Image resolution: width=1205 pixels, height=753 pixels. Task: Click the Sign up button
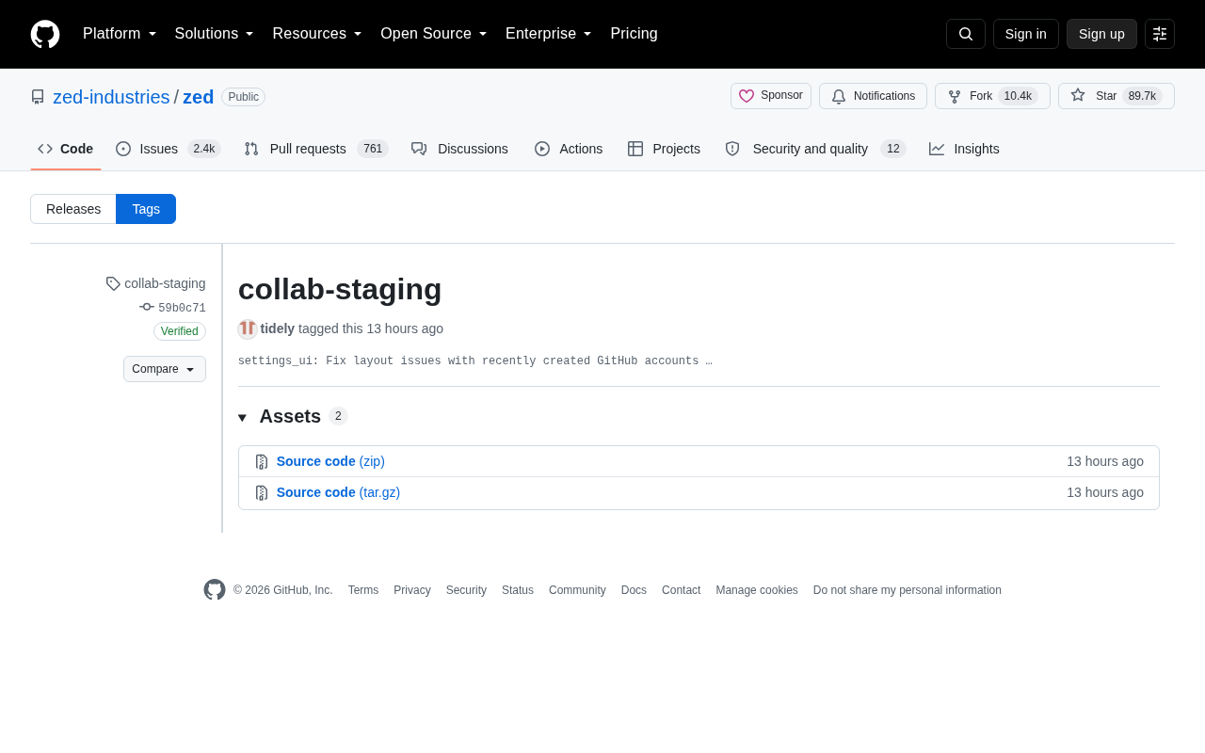(1101, 34)
